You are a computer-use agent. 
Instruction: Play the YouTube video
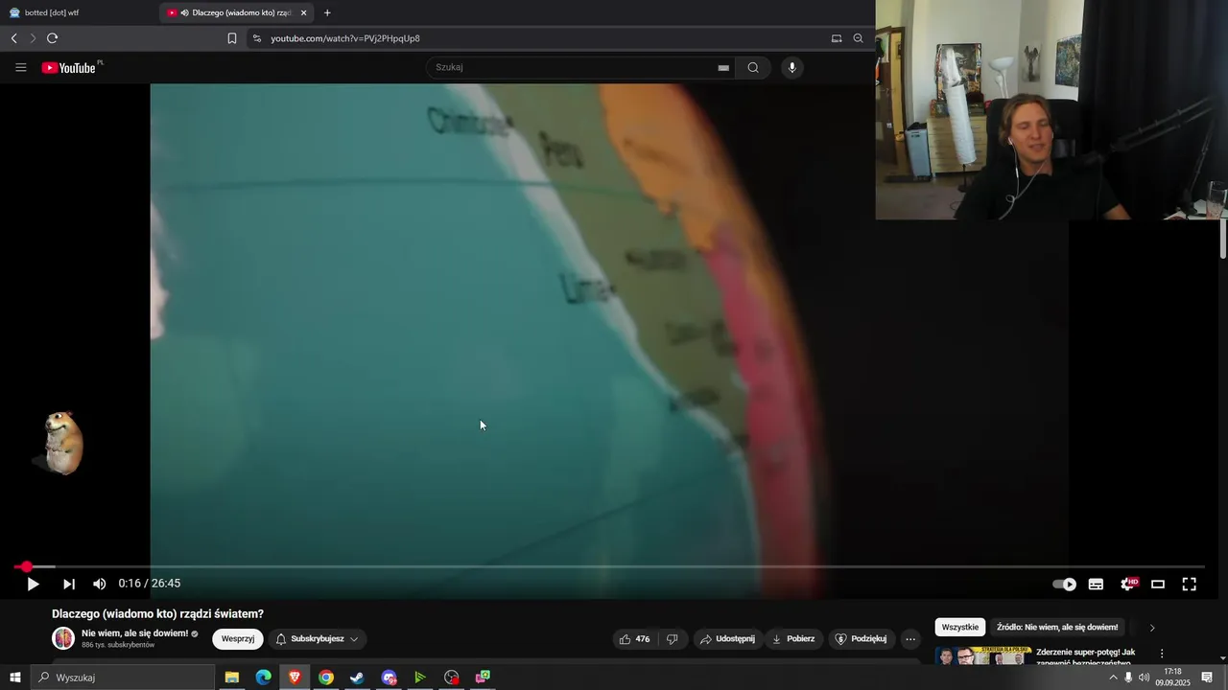tap(33, 584)
